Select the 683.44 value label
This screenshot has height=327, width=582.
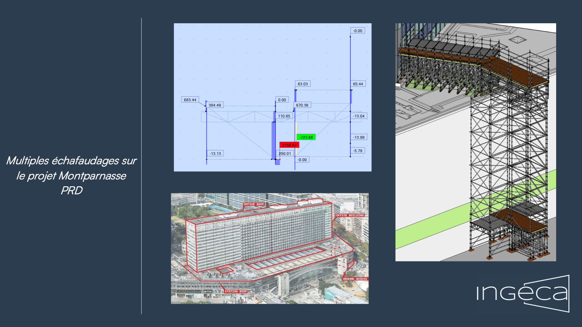(x=190, y=100)
